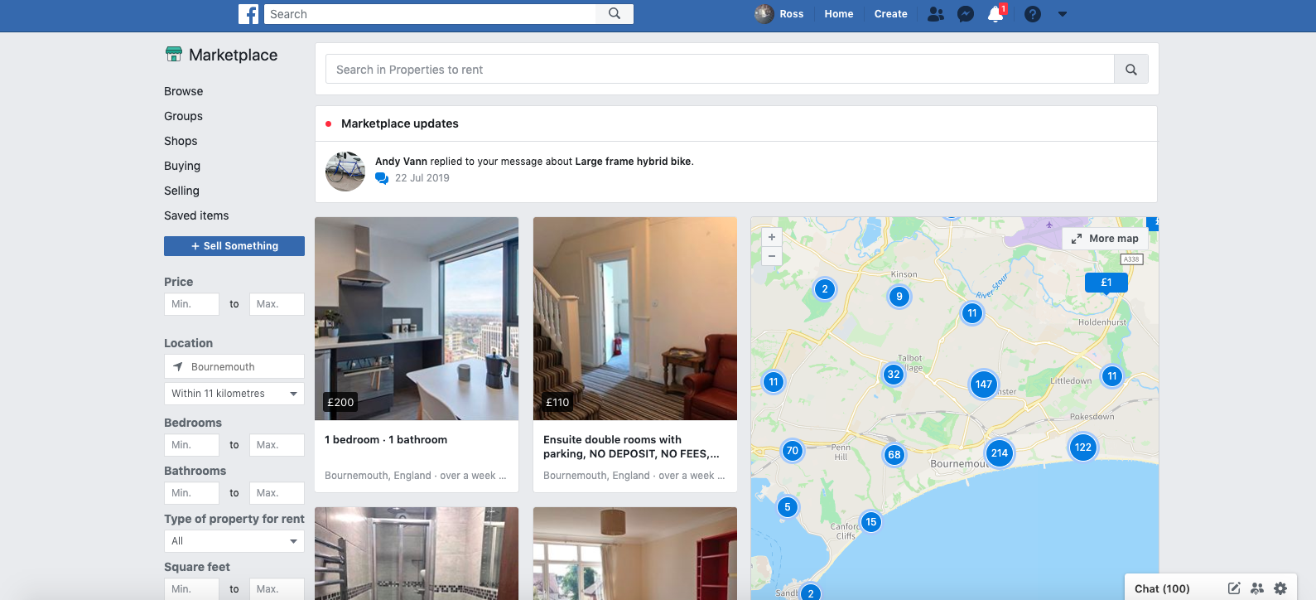Click the Search in Properties to rent field
The image size is (1316, 600).
(720, 70)
